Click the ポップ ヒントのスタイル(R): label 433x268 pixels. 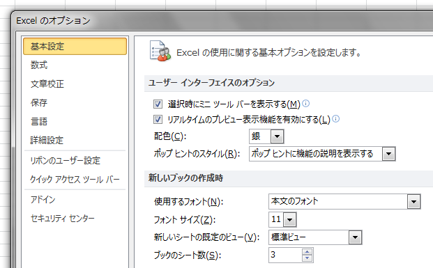(x=197, y=154)
